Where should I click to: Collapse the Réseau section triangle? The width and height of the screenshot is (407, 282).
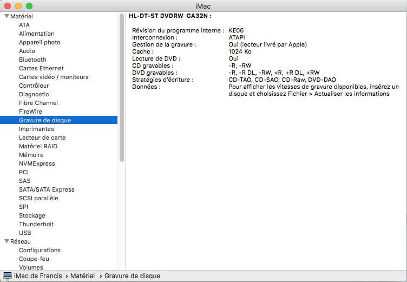[x=6, y=241]
